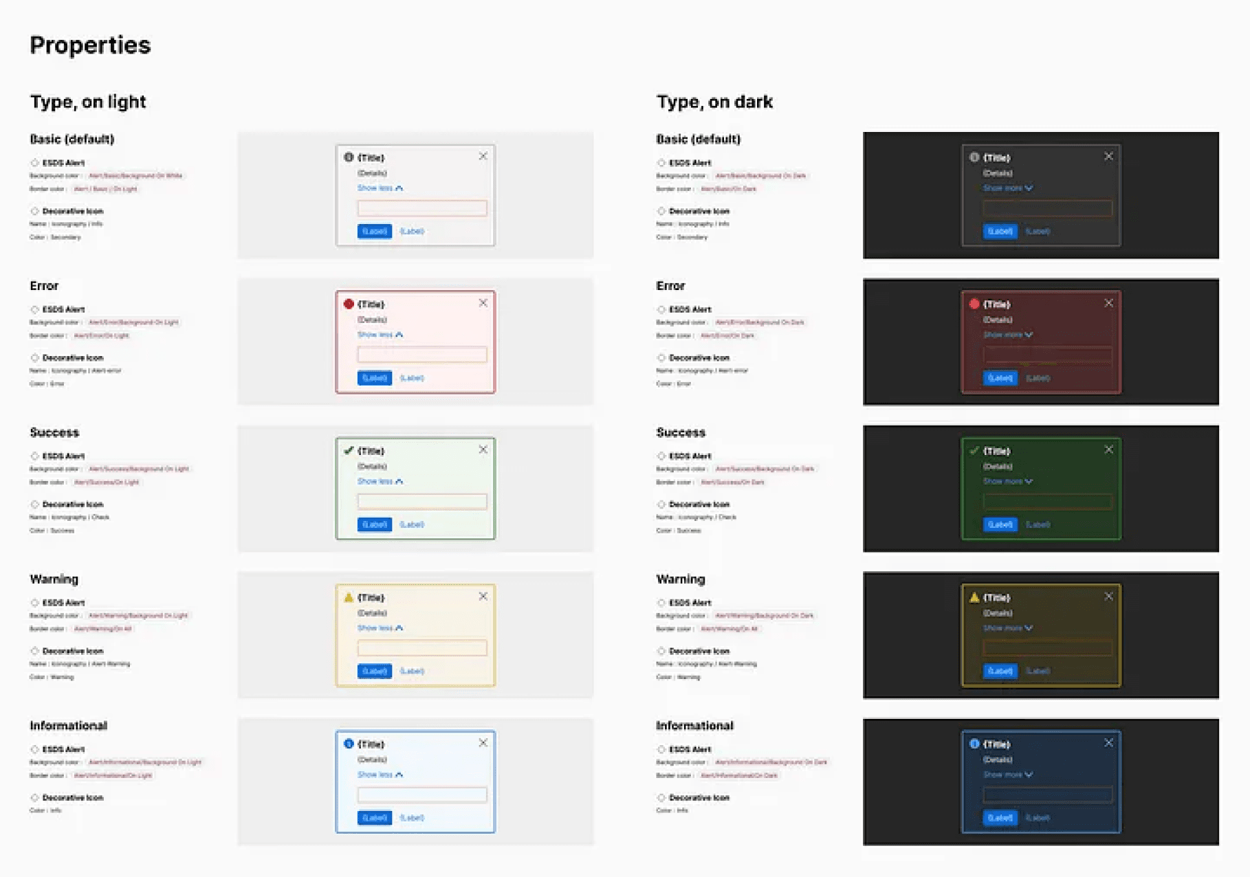Click blue Label button in light Error alert

click(375, 378)
